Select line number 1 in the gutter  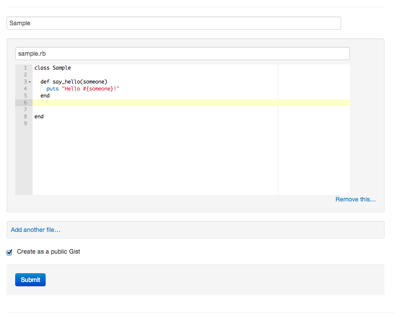coord(26,68)
